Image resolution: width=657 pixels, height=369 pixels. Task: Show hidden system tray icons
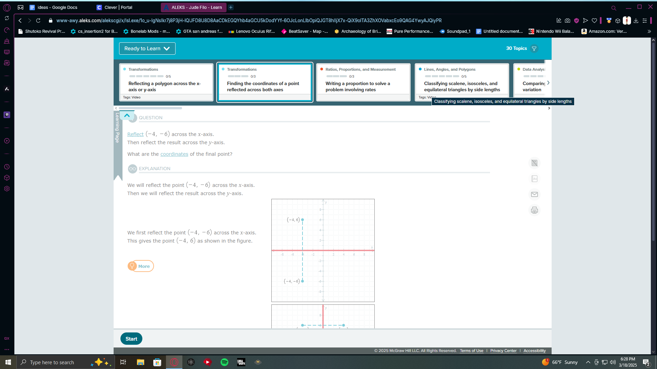coord(588,362)
